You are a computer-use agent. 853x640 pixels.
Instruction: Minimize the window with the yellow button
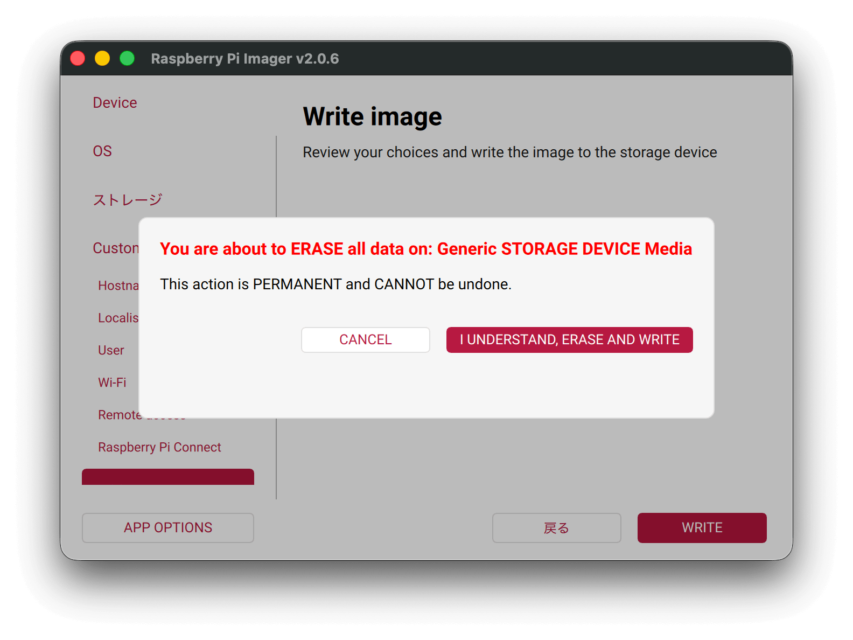(102, 58)
